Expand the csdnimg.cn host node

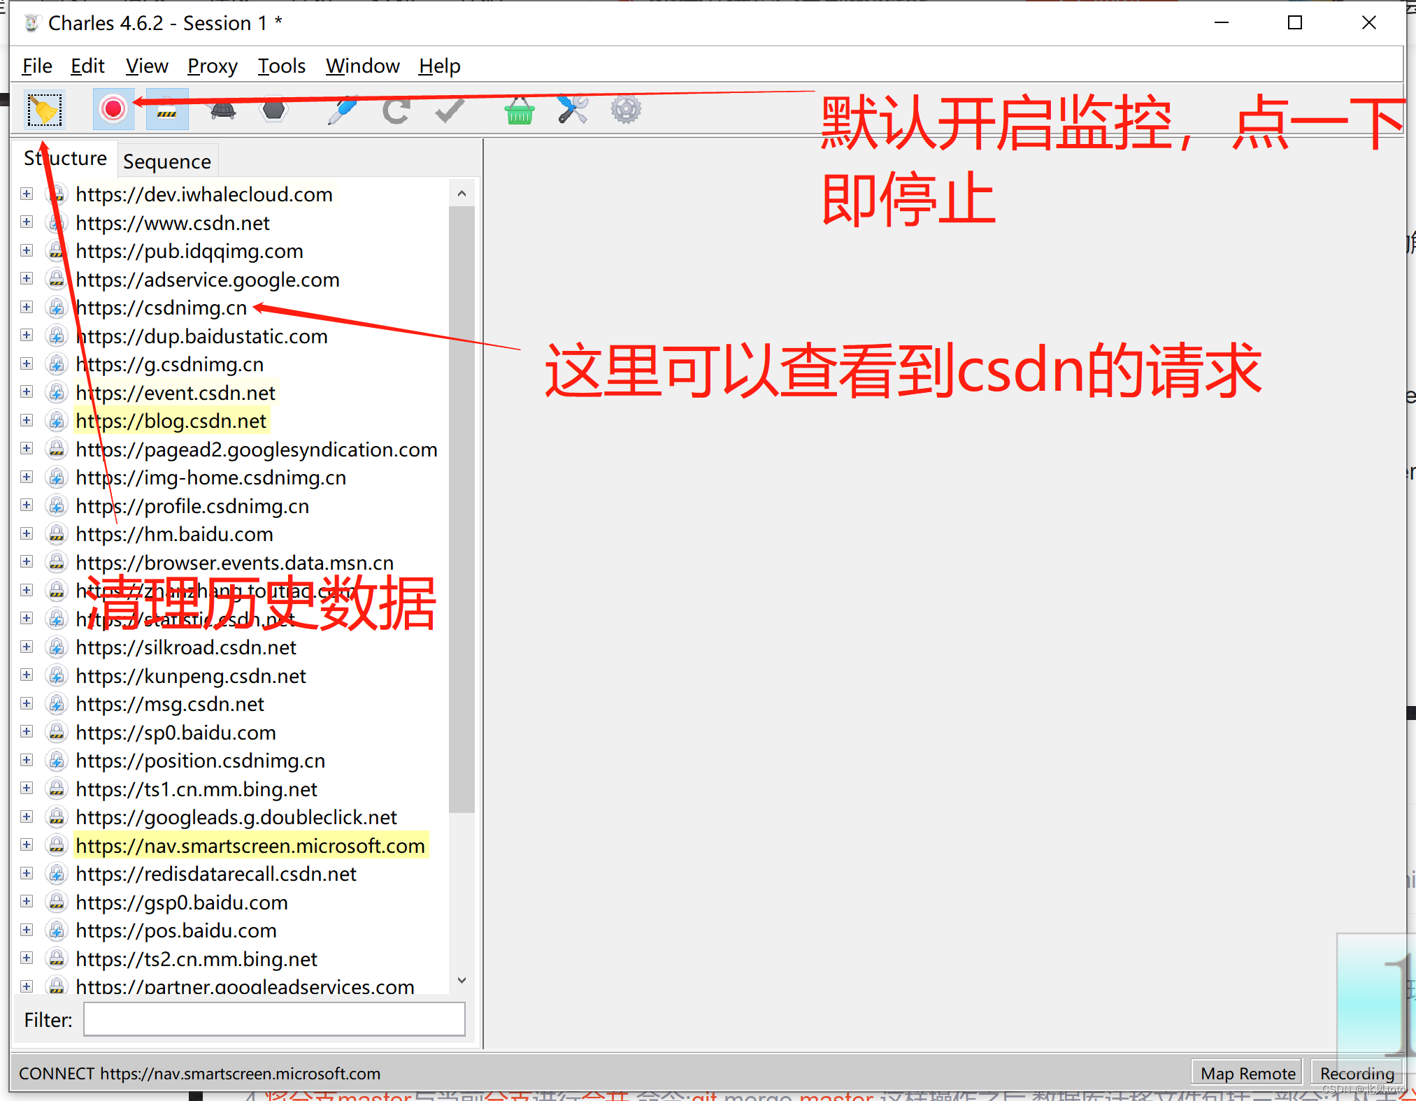[27, 307]
